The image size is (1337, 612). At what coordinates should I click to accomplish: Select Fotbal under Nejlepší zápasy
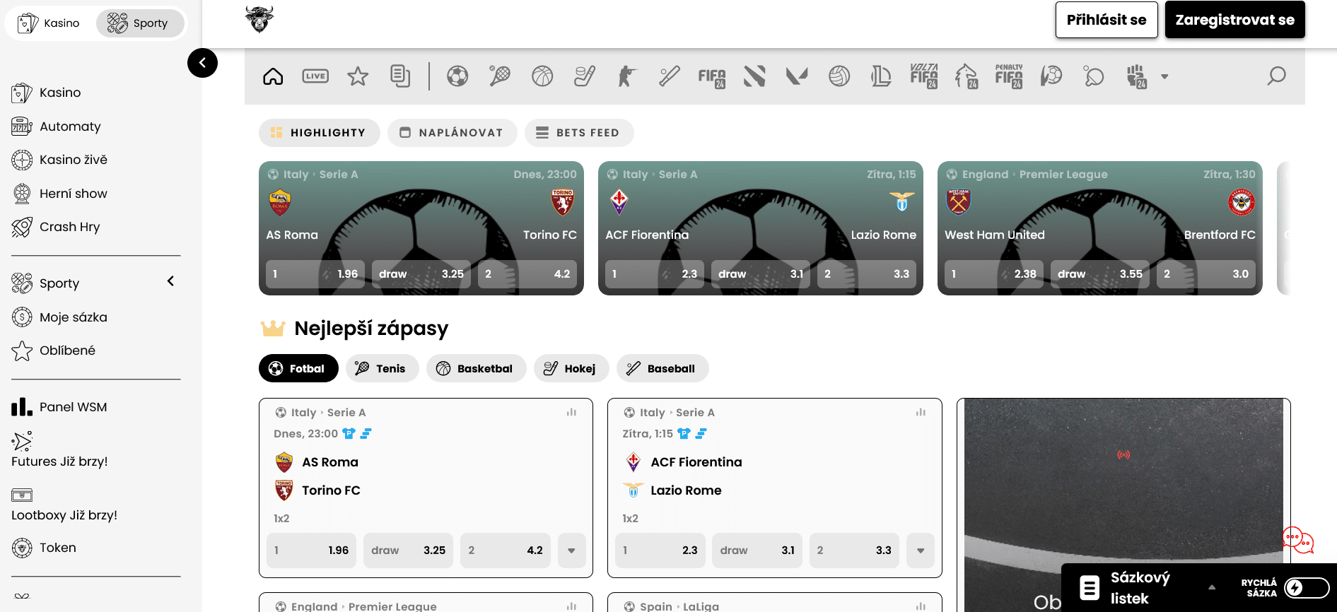pyautogui.click(x=298, y=368)
